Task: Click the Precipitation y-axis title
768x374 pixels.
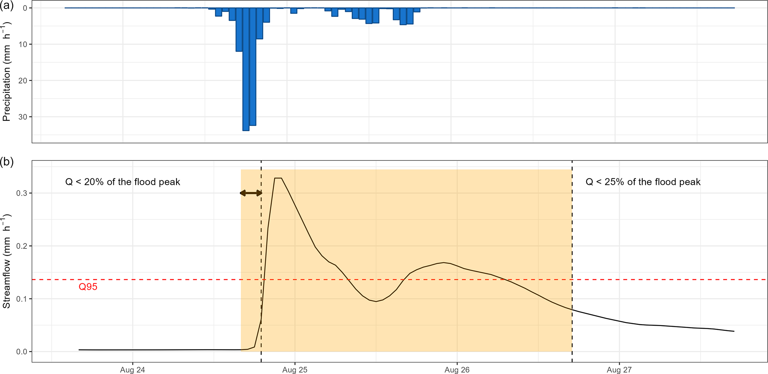Action: click(x=7, y=71)
